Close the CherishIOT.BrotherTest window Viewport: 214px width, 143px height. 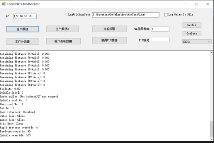point(207,4)
